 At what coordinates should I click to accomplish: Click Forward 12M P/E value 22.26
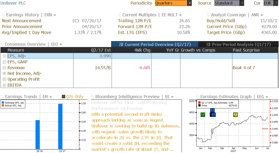(x=184, y=27)
